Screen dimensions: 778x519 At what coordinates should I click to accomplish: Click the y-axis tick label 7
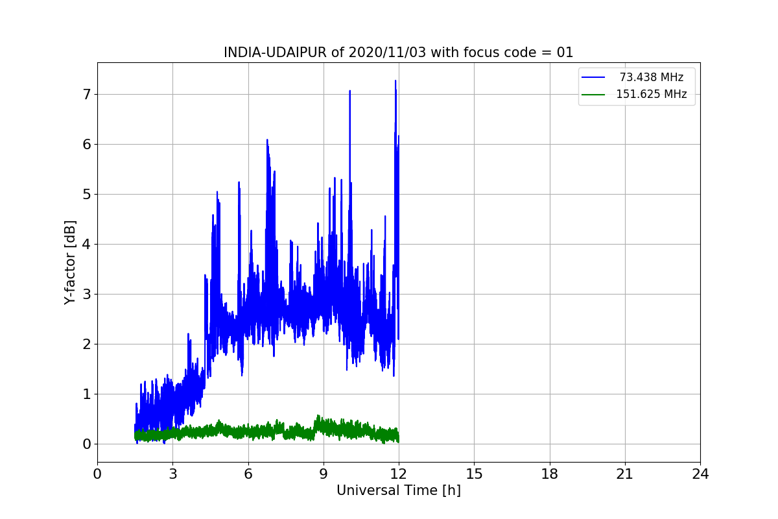tap(87, 95)
